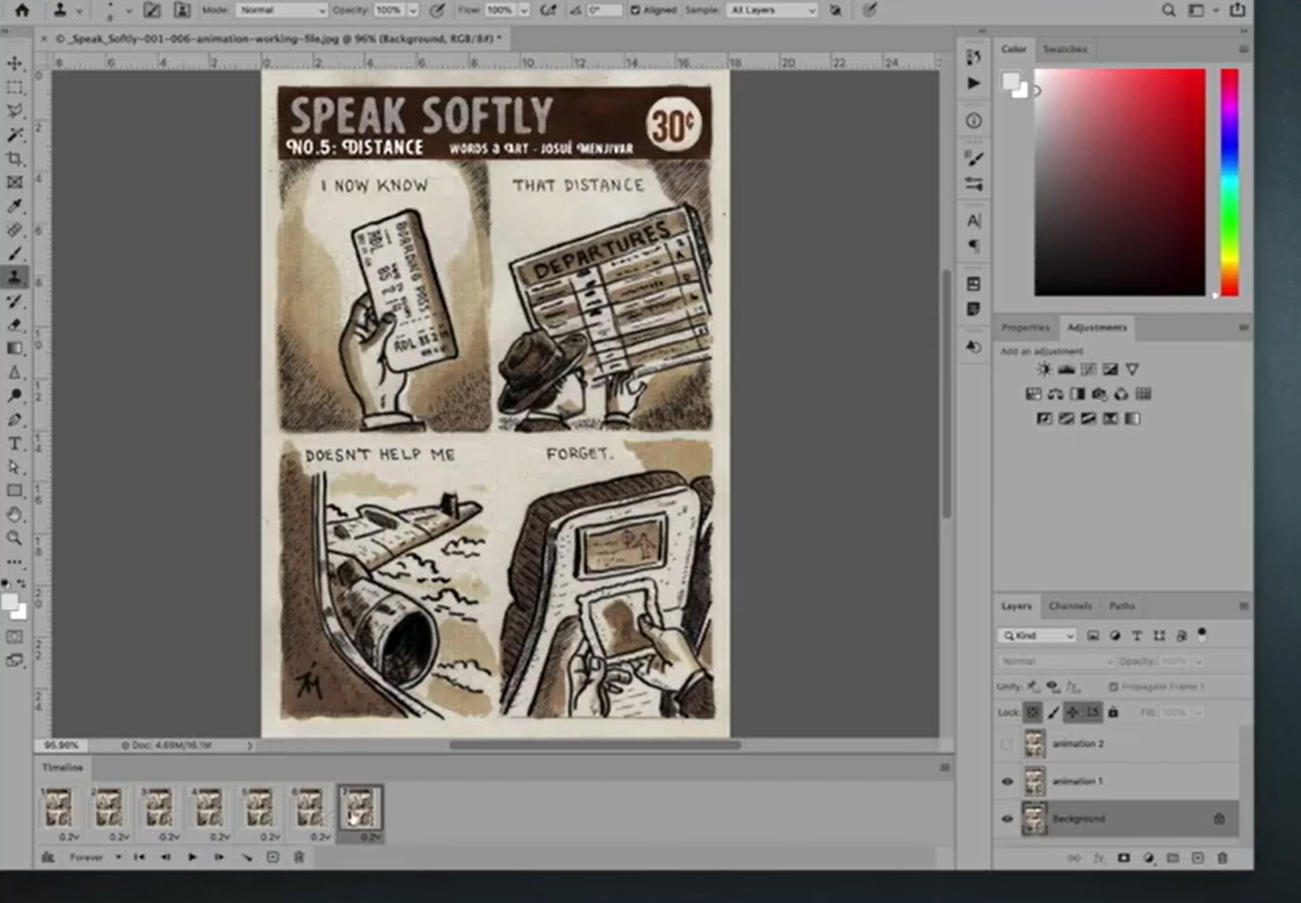
Task: Go to the previous frame
Action: tap(165, 857)
